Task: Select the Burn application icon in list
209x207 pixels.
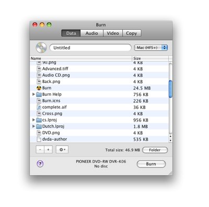Action: pos(39,88)
